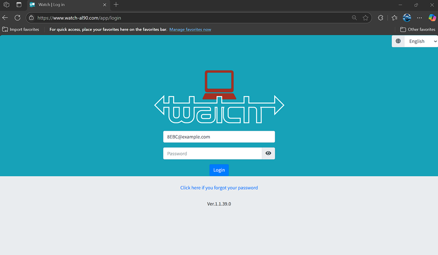Open the English language dropdown
This screenshot has height=255, width=438.
click(x=422, y=41)
